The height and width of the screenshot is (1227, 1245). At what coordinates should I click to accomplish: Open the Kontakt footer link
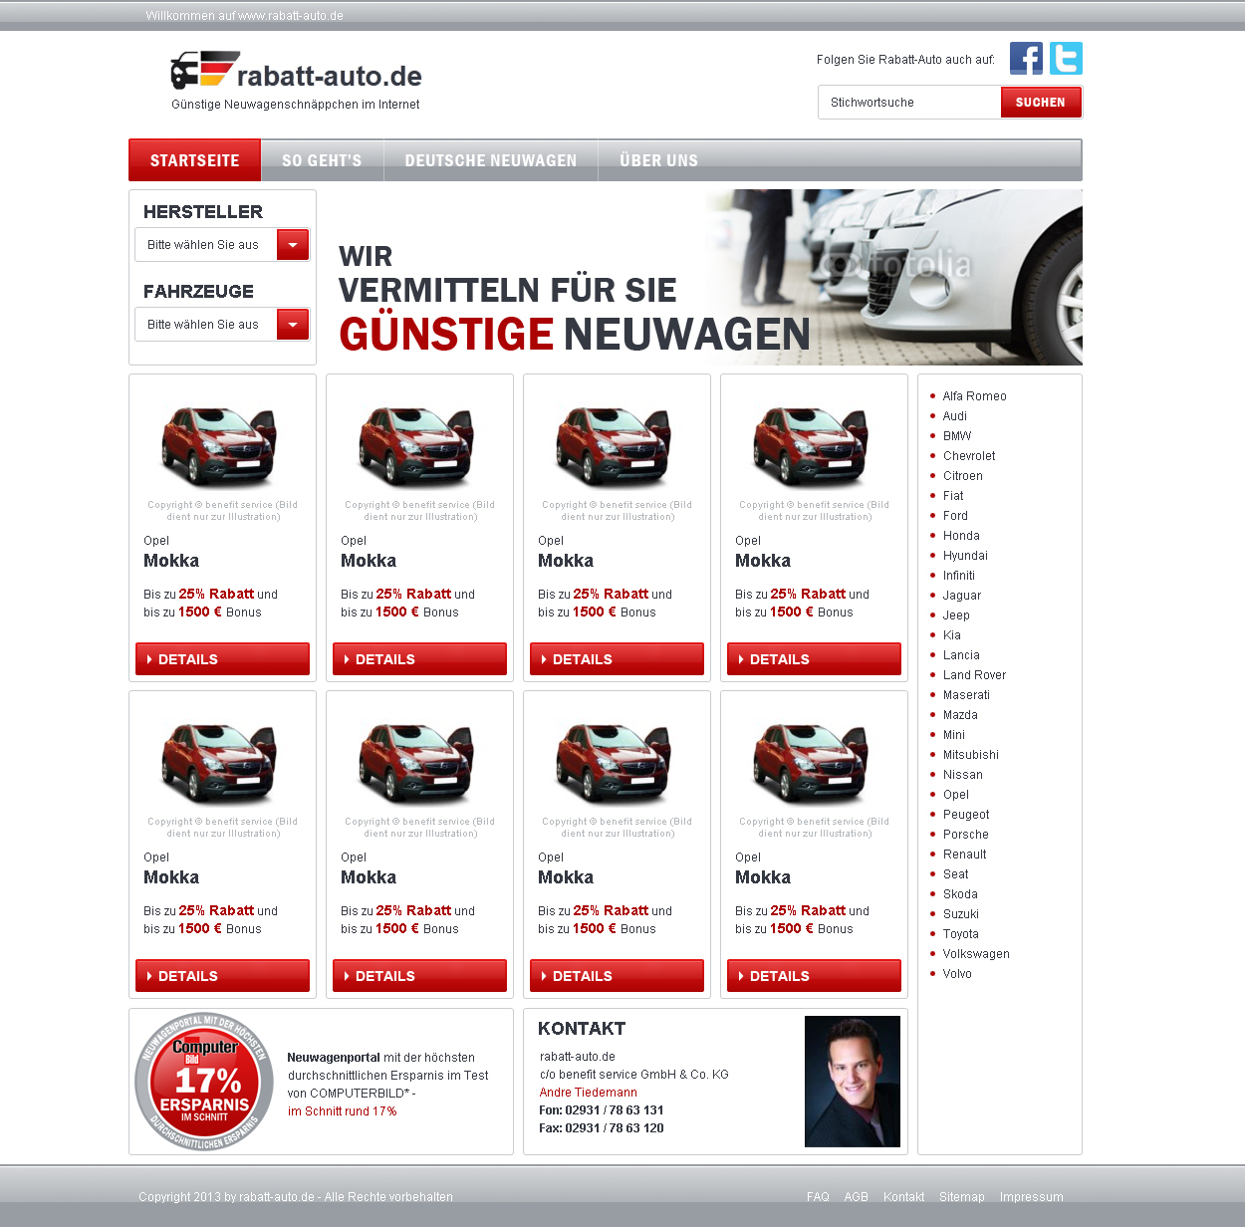tap(903, 1197)
